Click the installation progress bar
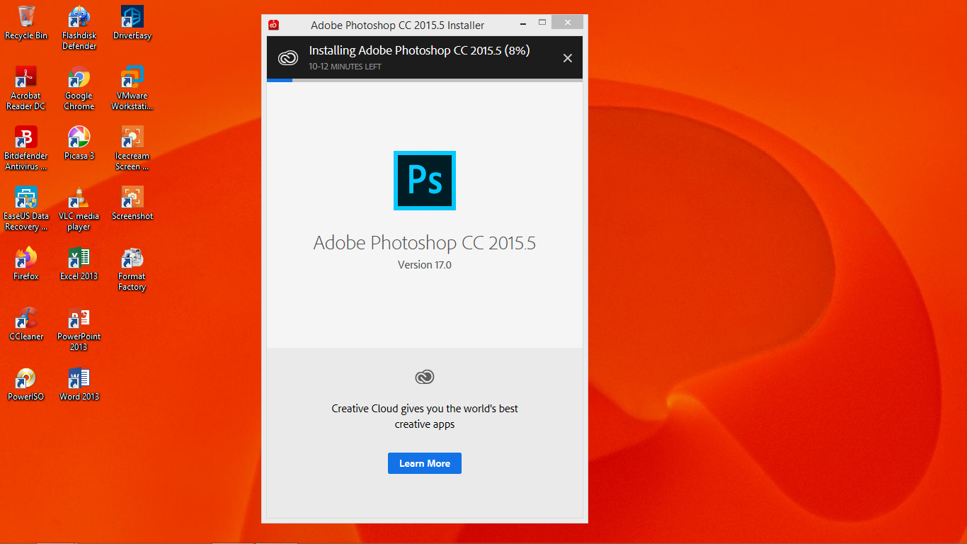Screen dimensions: 967x544 click(425, 80)
